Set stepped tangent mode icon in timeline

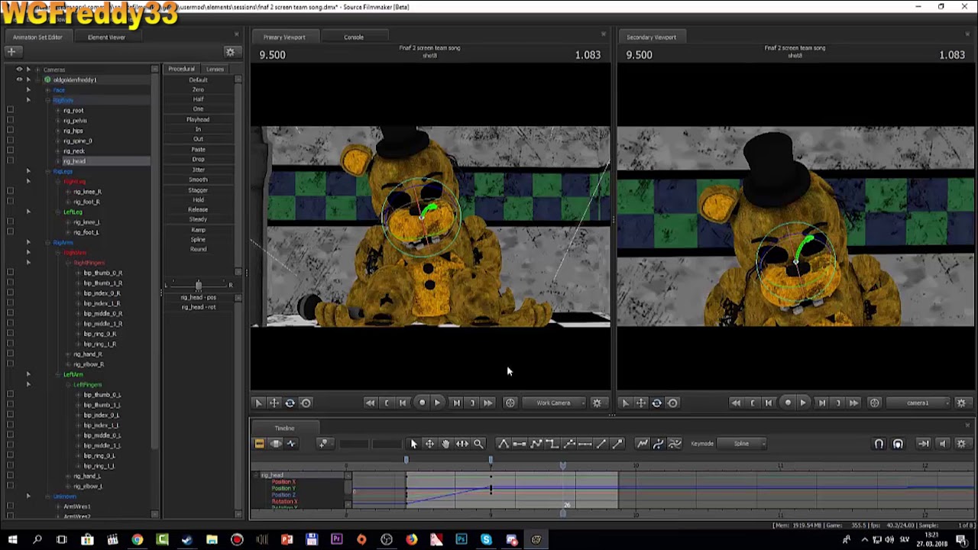552,443
